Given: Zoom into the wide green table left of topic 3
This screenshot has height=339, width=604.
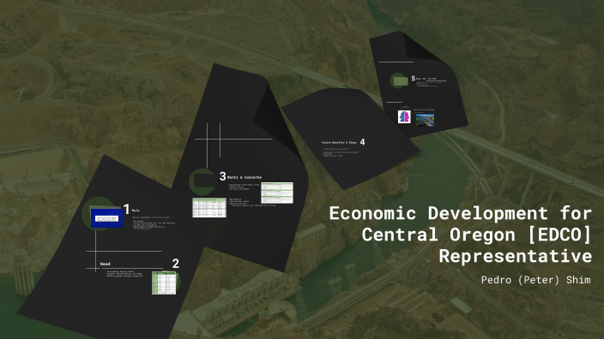Looking at the screenshot, I should (209, 207).
